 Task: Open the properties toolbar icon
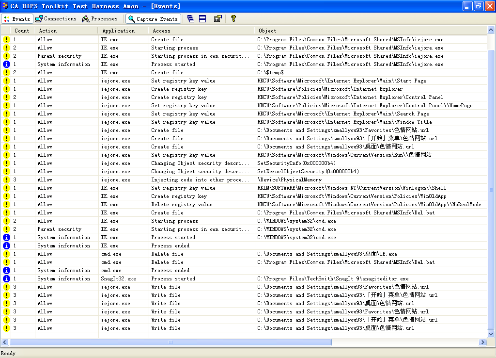[x=217, y=19]
